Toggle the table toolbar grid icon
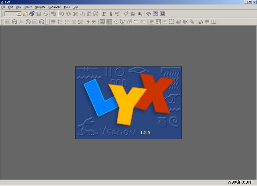The height and width of the screenshot is (186, 257). (162, 14)
